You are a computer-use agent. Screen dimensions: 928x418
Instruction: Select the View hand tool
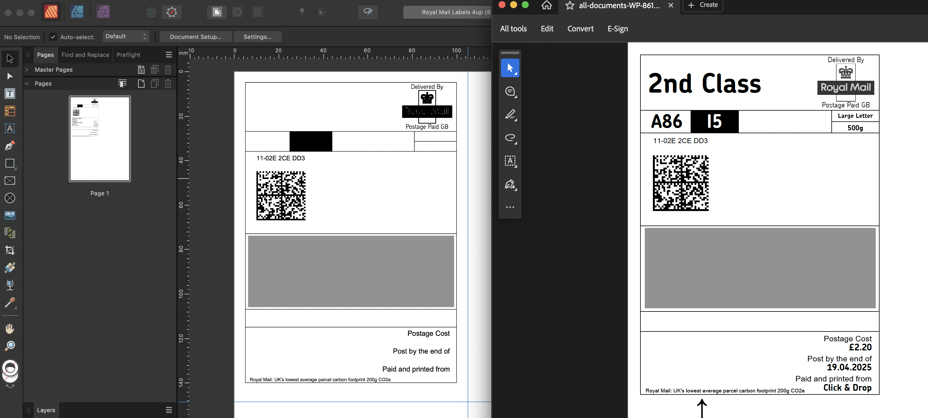click(10, 329)
